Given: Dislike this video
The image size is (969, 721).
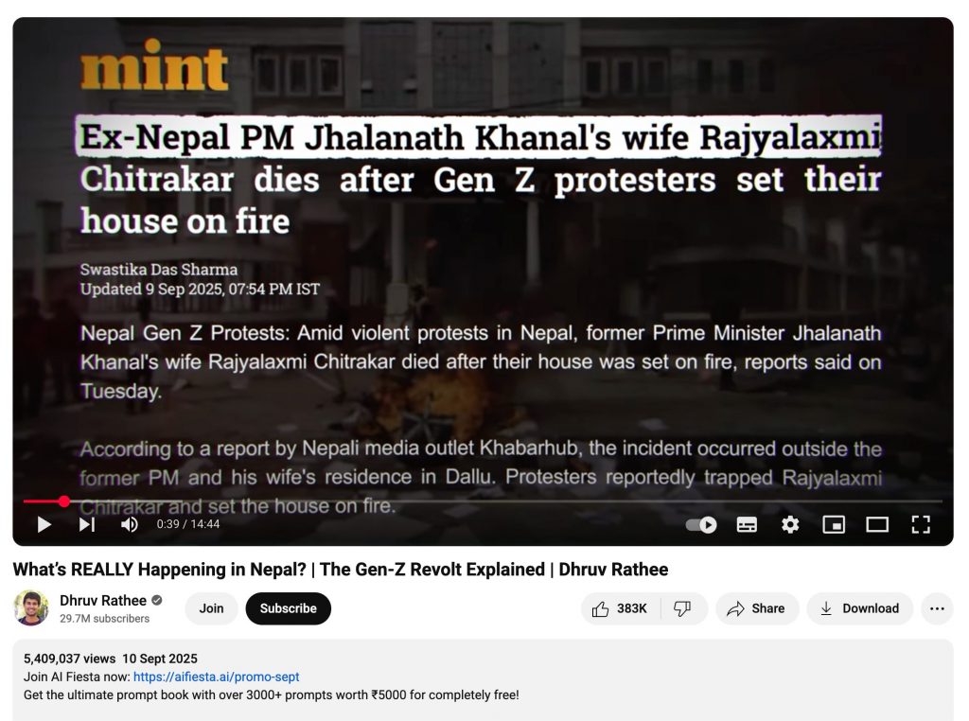Looking at the screenshot, I should tap(682, 608).
